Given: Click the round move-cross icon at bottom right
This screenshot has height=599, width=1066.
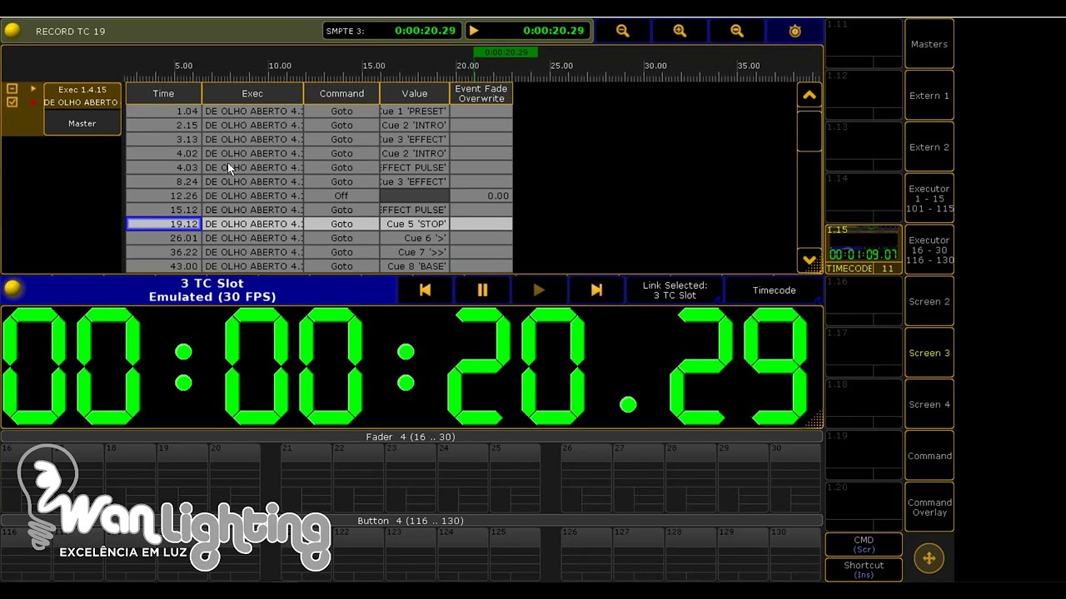Looking at the screenshot, I should [929, 558].
